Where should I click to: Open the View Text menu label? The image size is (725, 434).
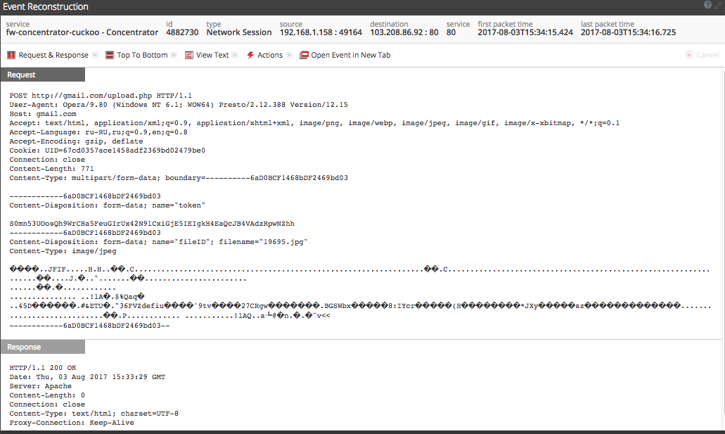click(212, 55)
